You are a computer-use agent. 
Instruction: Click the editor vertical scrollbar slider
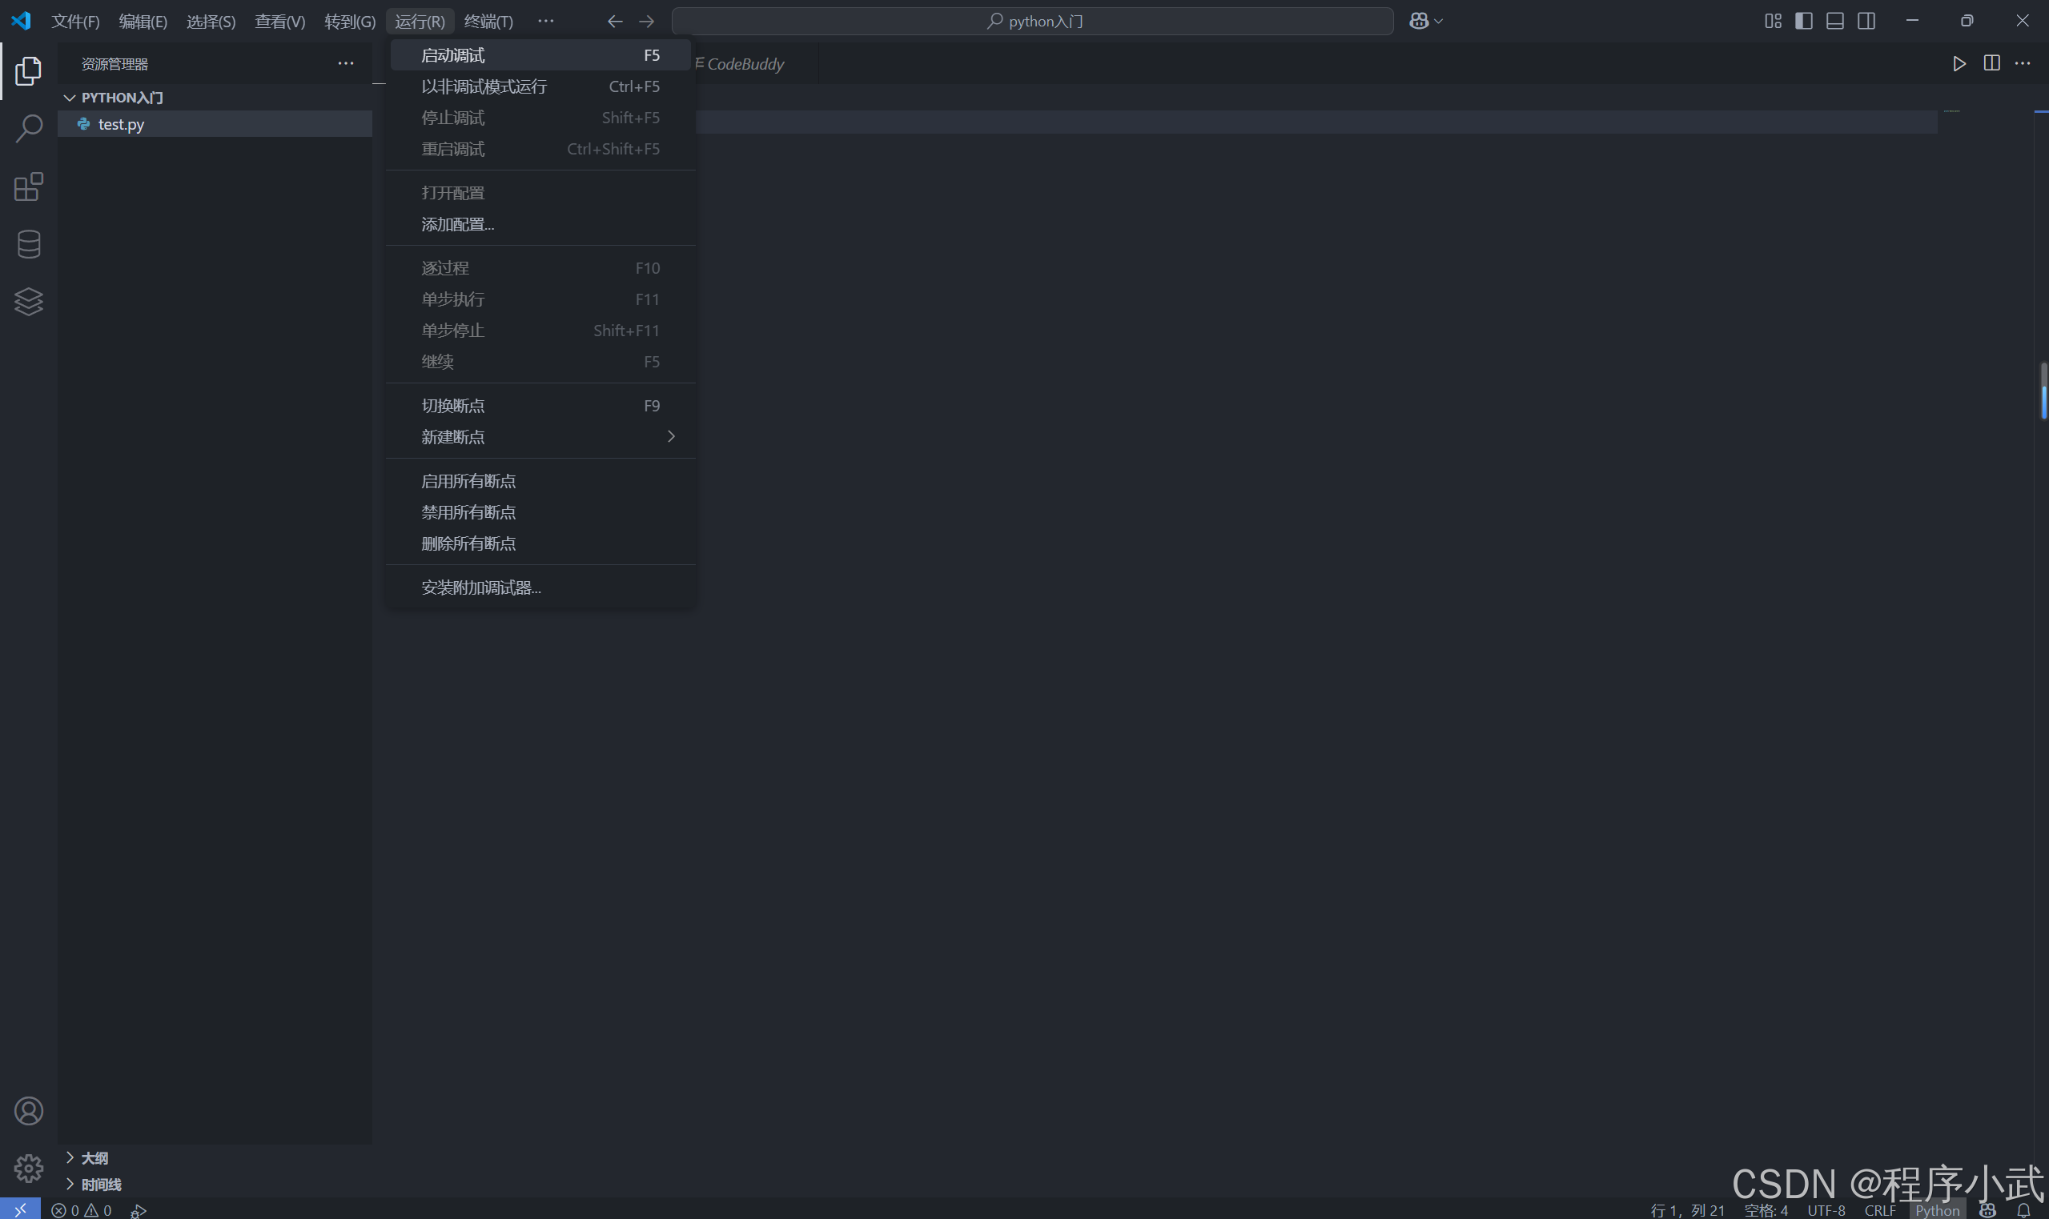tap(2043, 391)
